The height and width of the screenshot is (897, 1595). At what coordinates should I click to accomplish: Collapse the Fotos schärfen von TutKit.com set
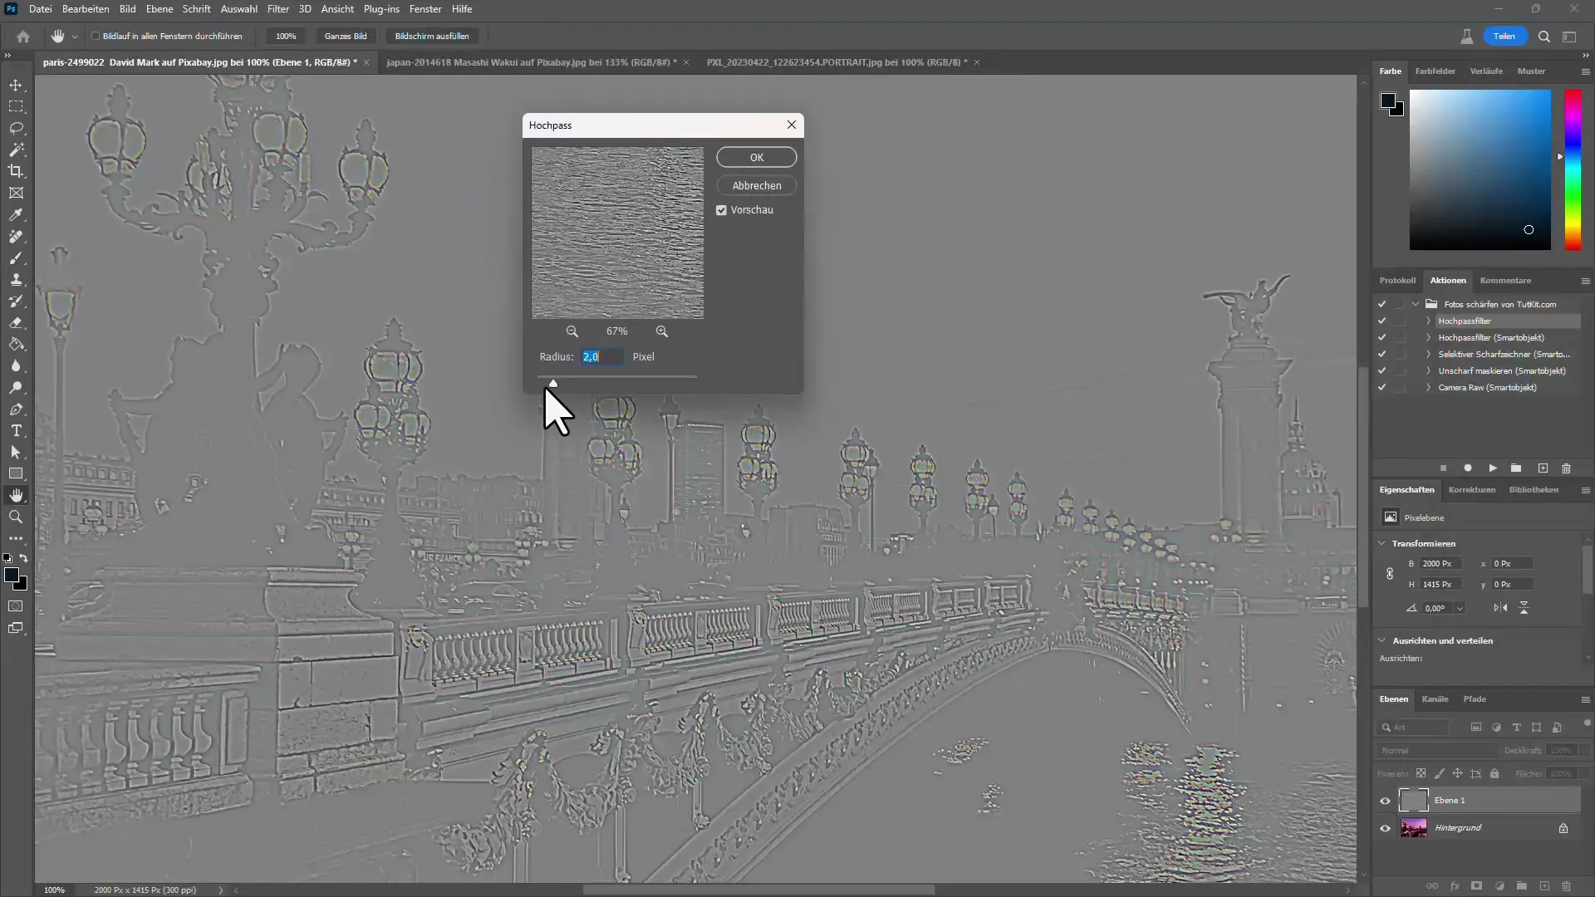[x=1416, y=304]
